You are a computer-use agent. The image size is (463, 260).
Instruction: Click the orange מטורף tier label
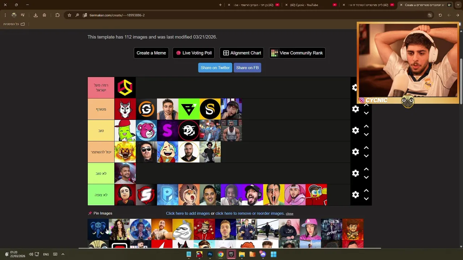(x=101, y=109)
